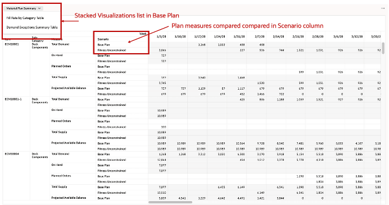The height and width of the screenshot is (205, 389).
Task: Select Total Supply measure of ECM10001-1
Action: click(59, 132)
